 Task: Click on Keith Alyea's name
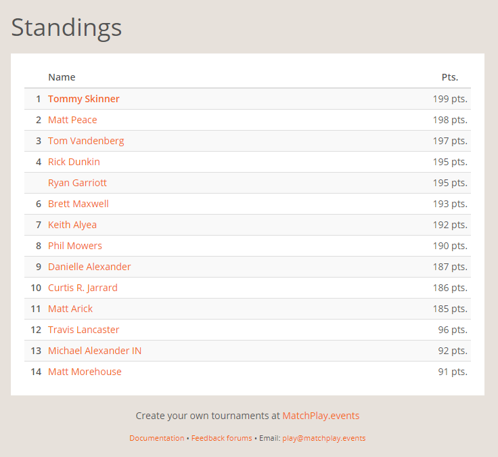click(x=72, y=225)
